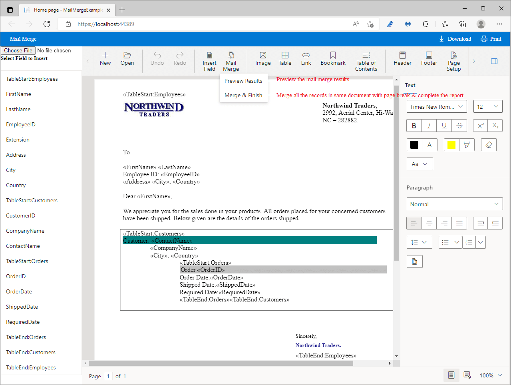511x385 pixels.
Task: Insert a Table of Contents
Action: tap(366, 60)
